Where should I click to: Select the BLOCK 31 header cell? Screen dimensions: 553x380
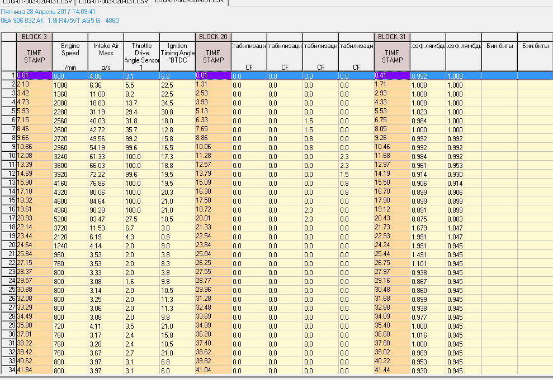392,37
